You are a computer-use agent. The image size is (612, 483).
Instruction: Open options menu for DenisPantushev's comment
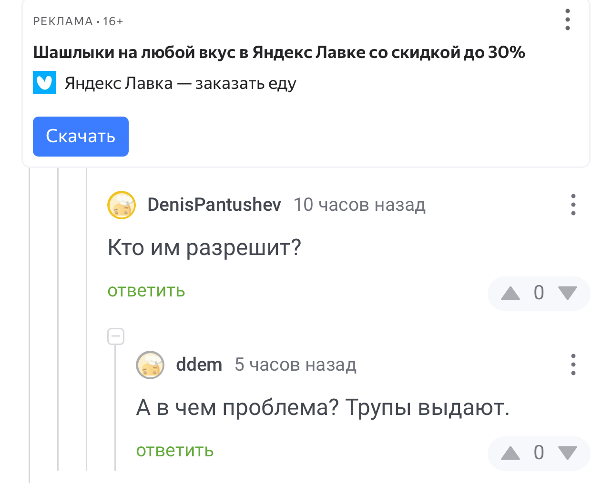[x=573, y=205]
